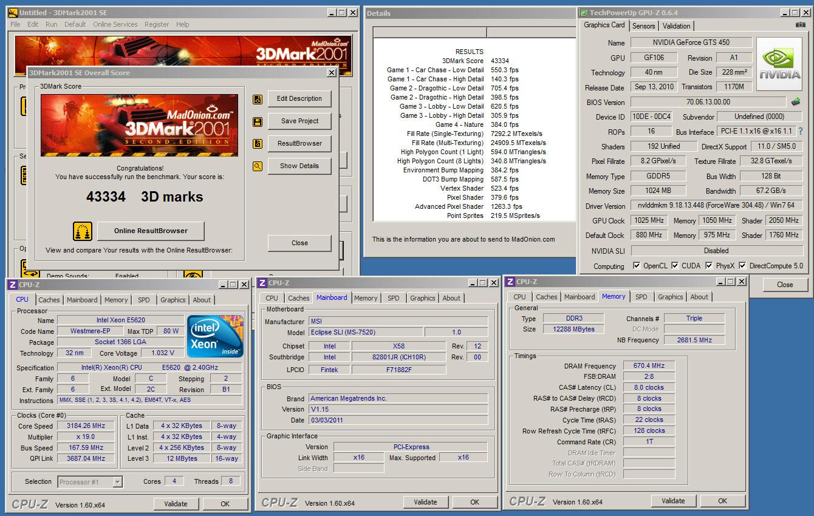Click Validate in CPU-Z CPU window

(x=176, y=504)
